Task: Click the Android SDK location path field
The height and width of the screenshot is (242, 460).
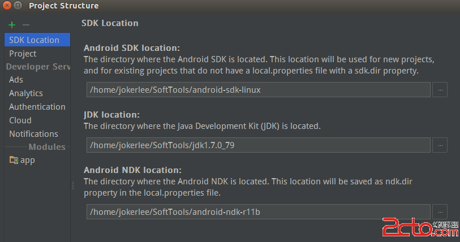Action: [x=259, y=90]
